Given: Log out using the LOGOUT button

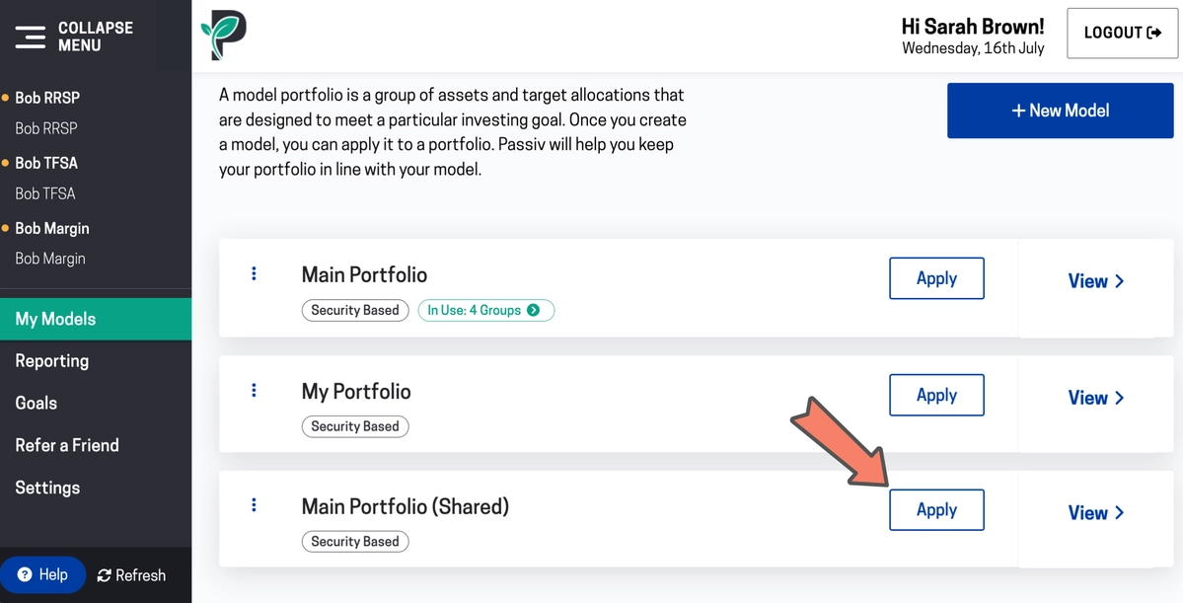Looking at the screenshot, I should coord(1122,34).
